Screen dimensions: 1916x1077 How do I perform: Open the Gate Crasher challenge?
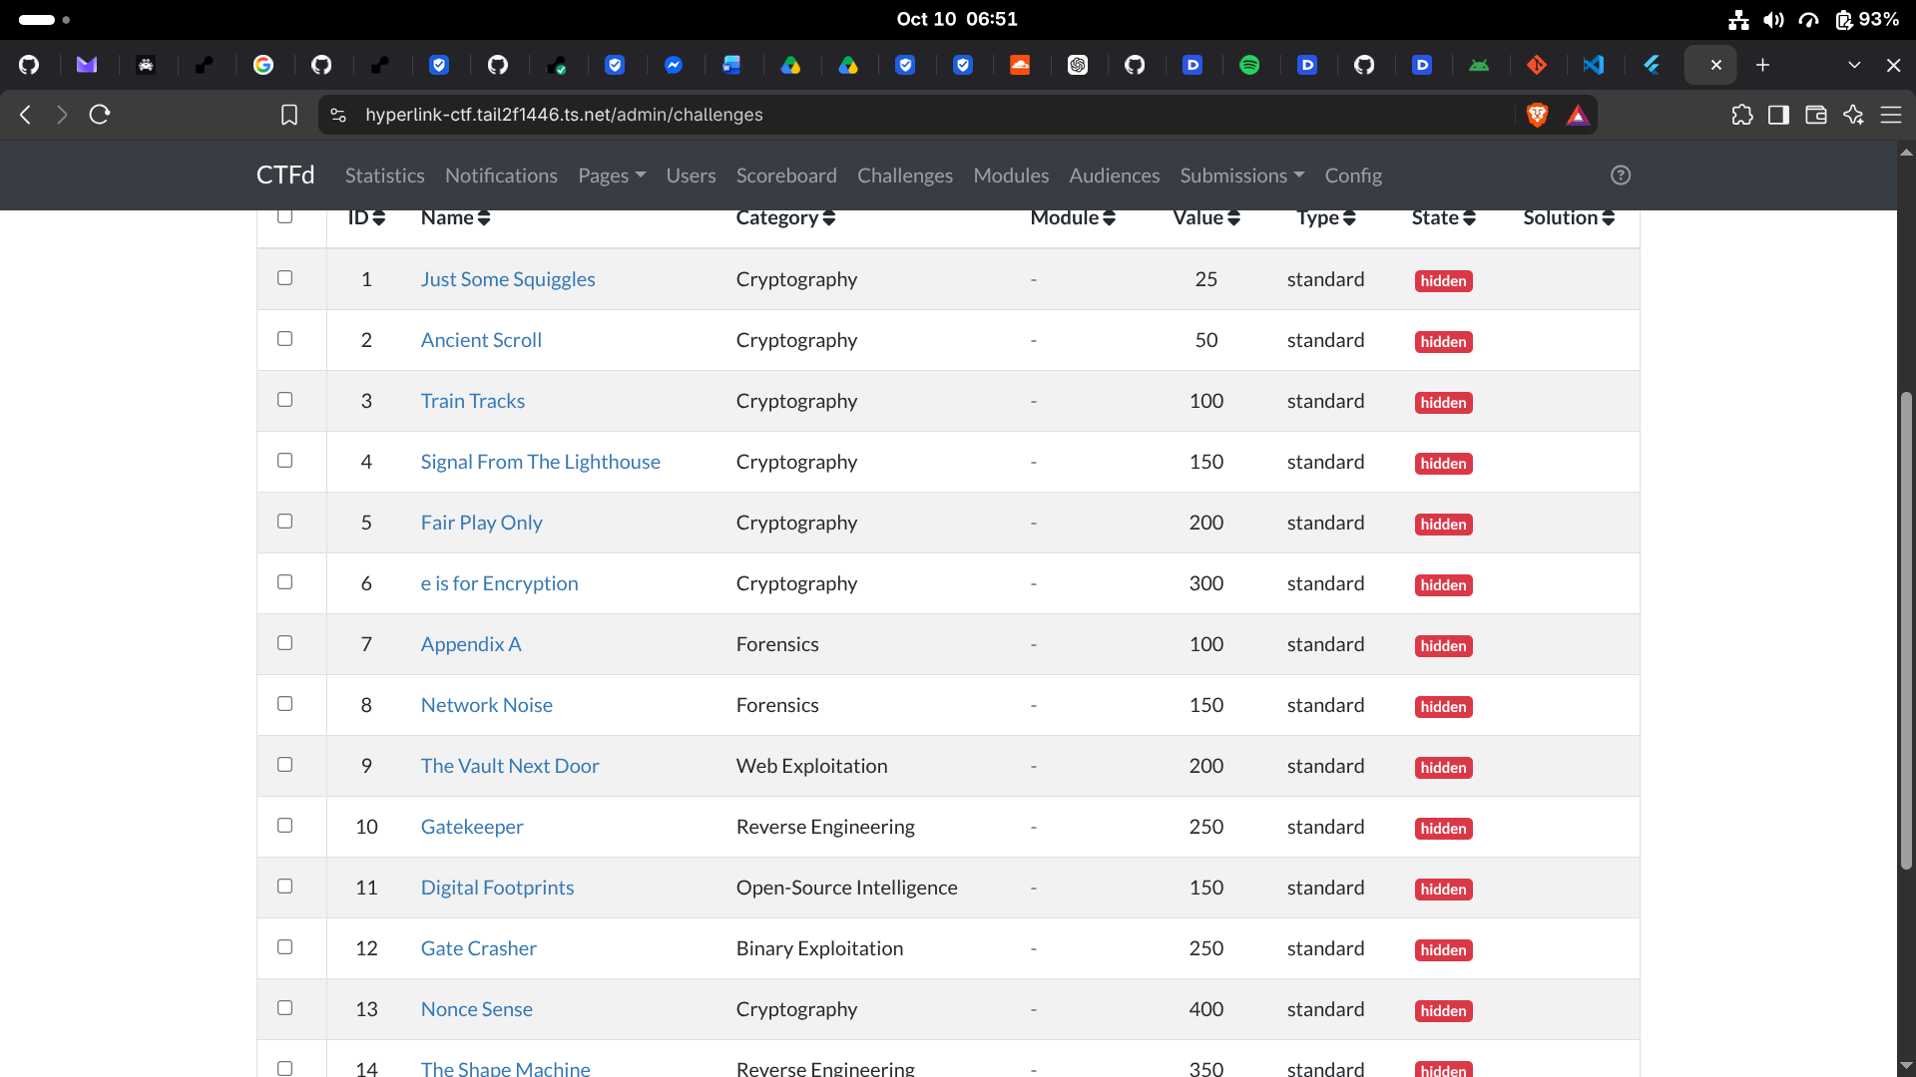coord(478,948)
